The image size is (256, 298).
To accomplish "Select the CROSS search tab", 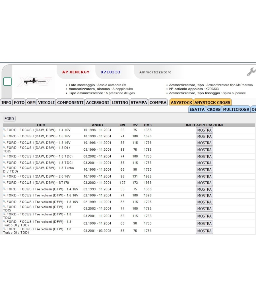I will pos(214,110).
